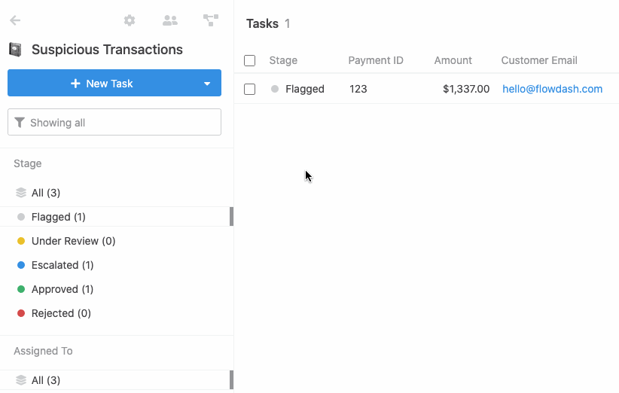Click the Suspicious Transactions notebook icon

[x=15, y=50]
